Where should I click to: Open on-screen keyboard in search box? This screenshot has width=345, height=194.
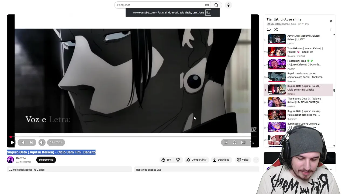207,5
